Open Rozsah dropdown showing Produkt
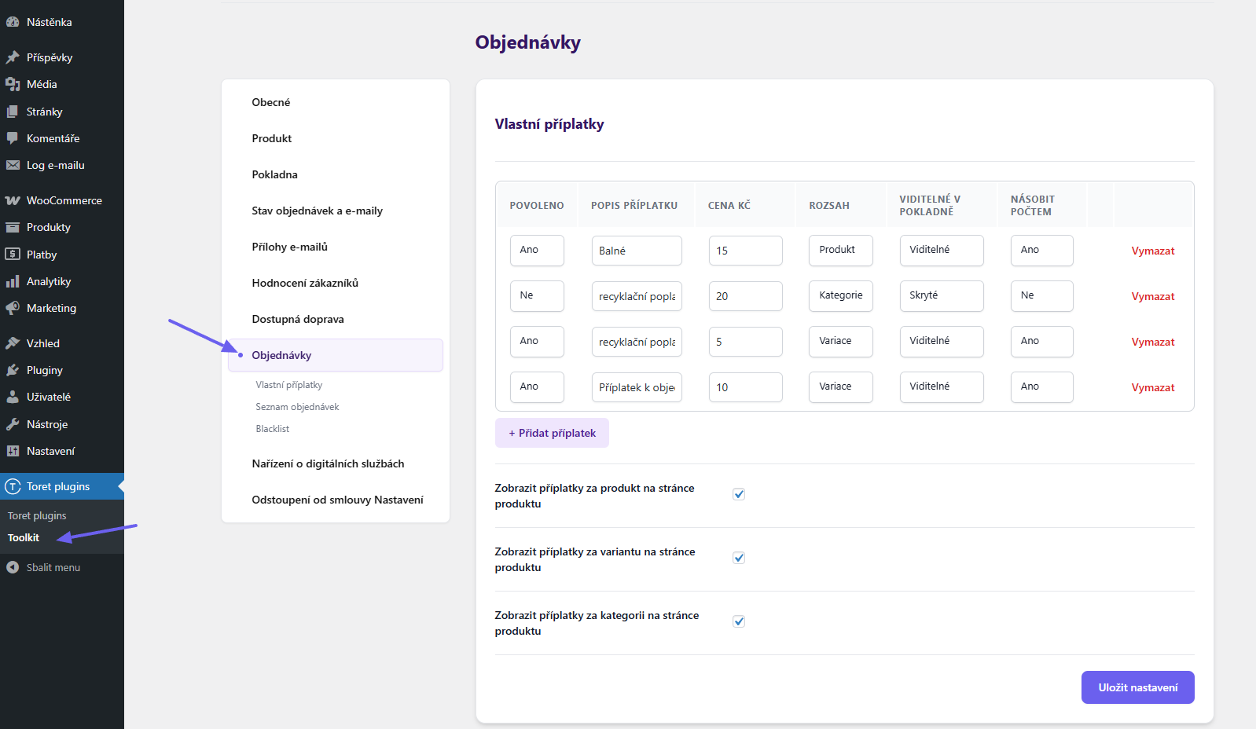 (841, 251)
